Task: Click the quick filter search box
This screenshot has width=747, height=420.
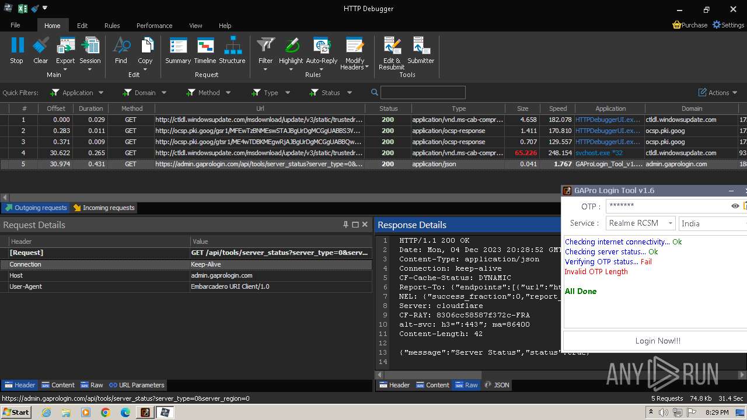Action: 423,92
